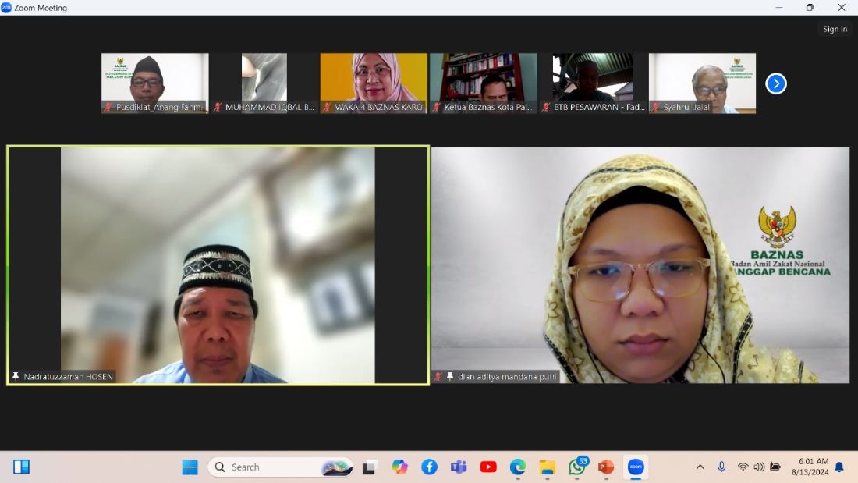This screenshot has height=483, width=858.
Task: Select the WAKA 4 BAZNAS KARO thumbnail
Action: point(374,83)
